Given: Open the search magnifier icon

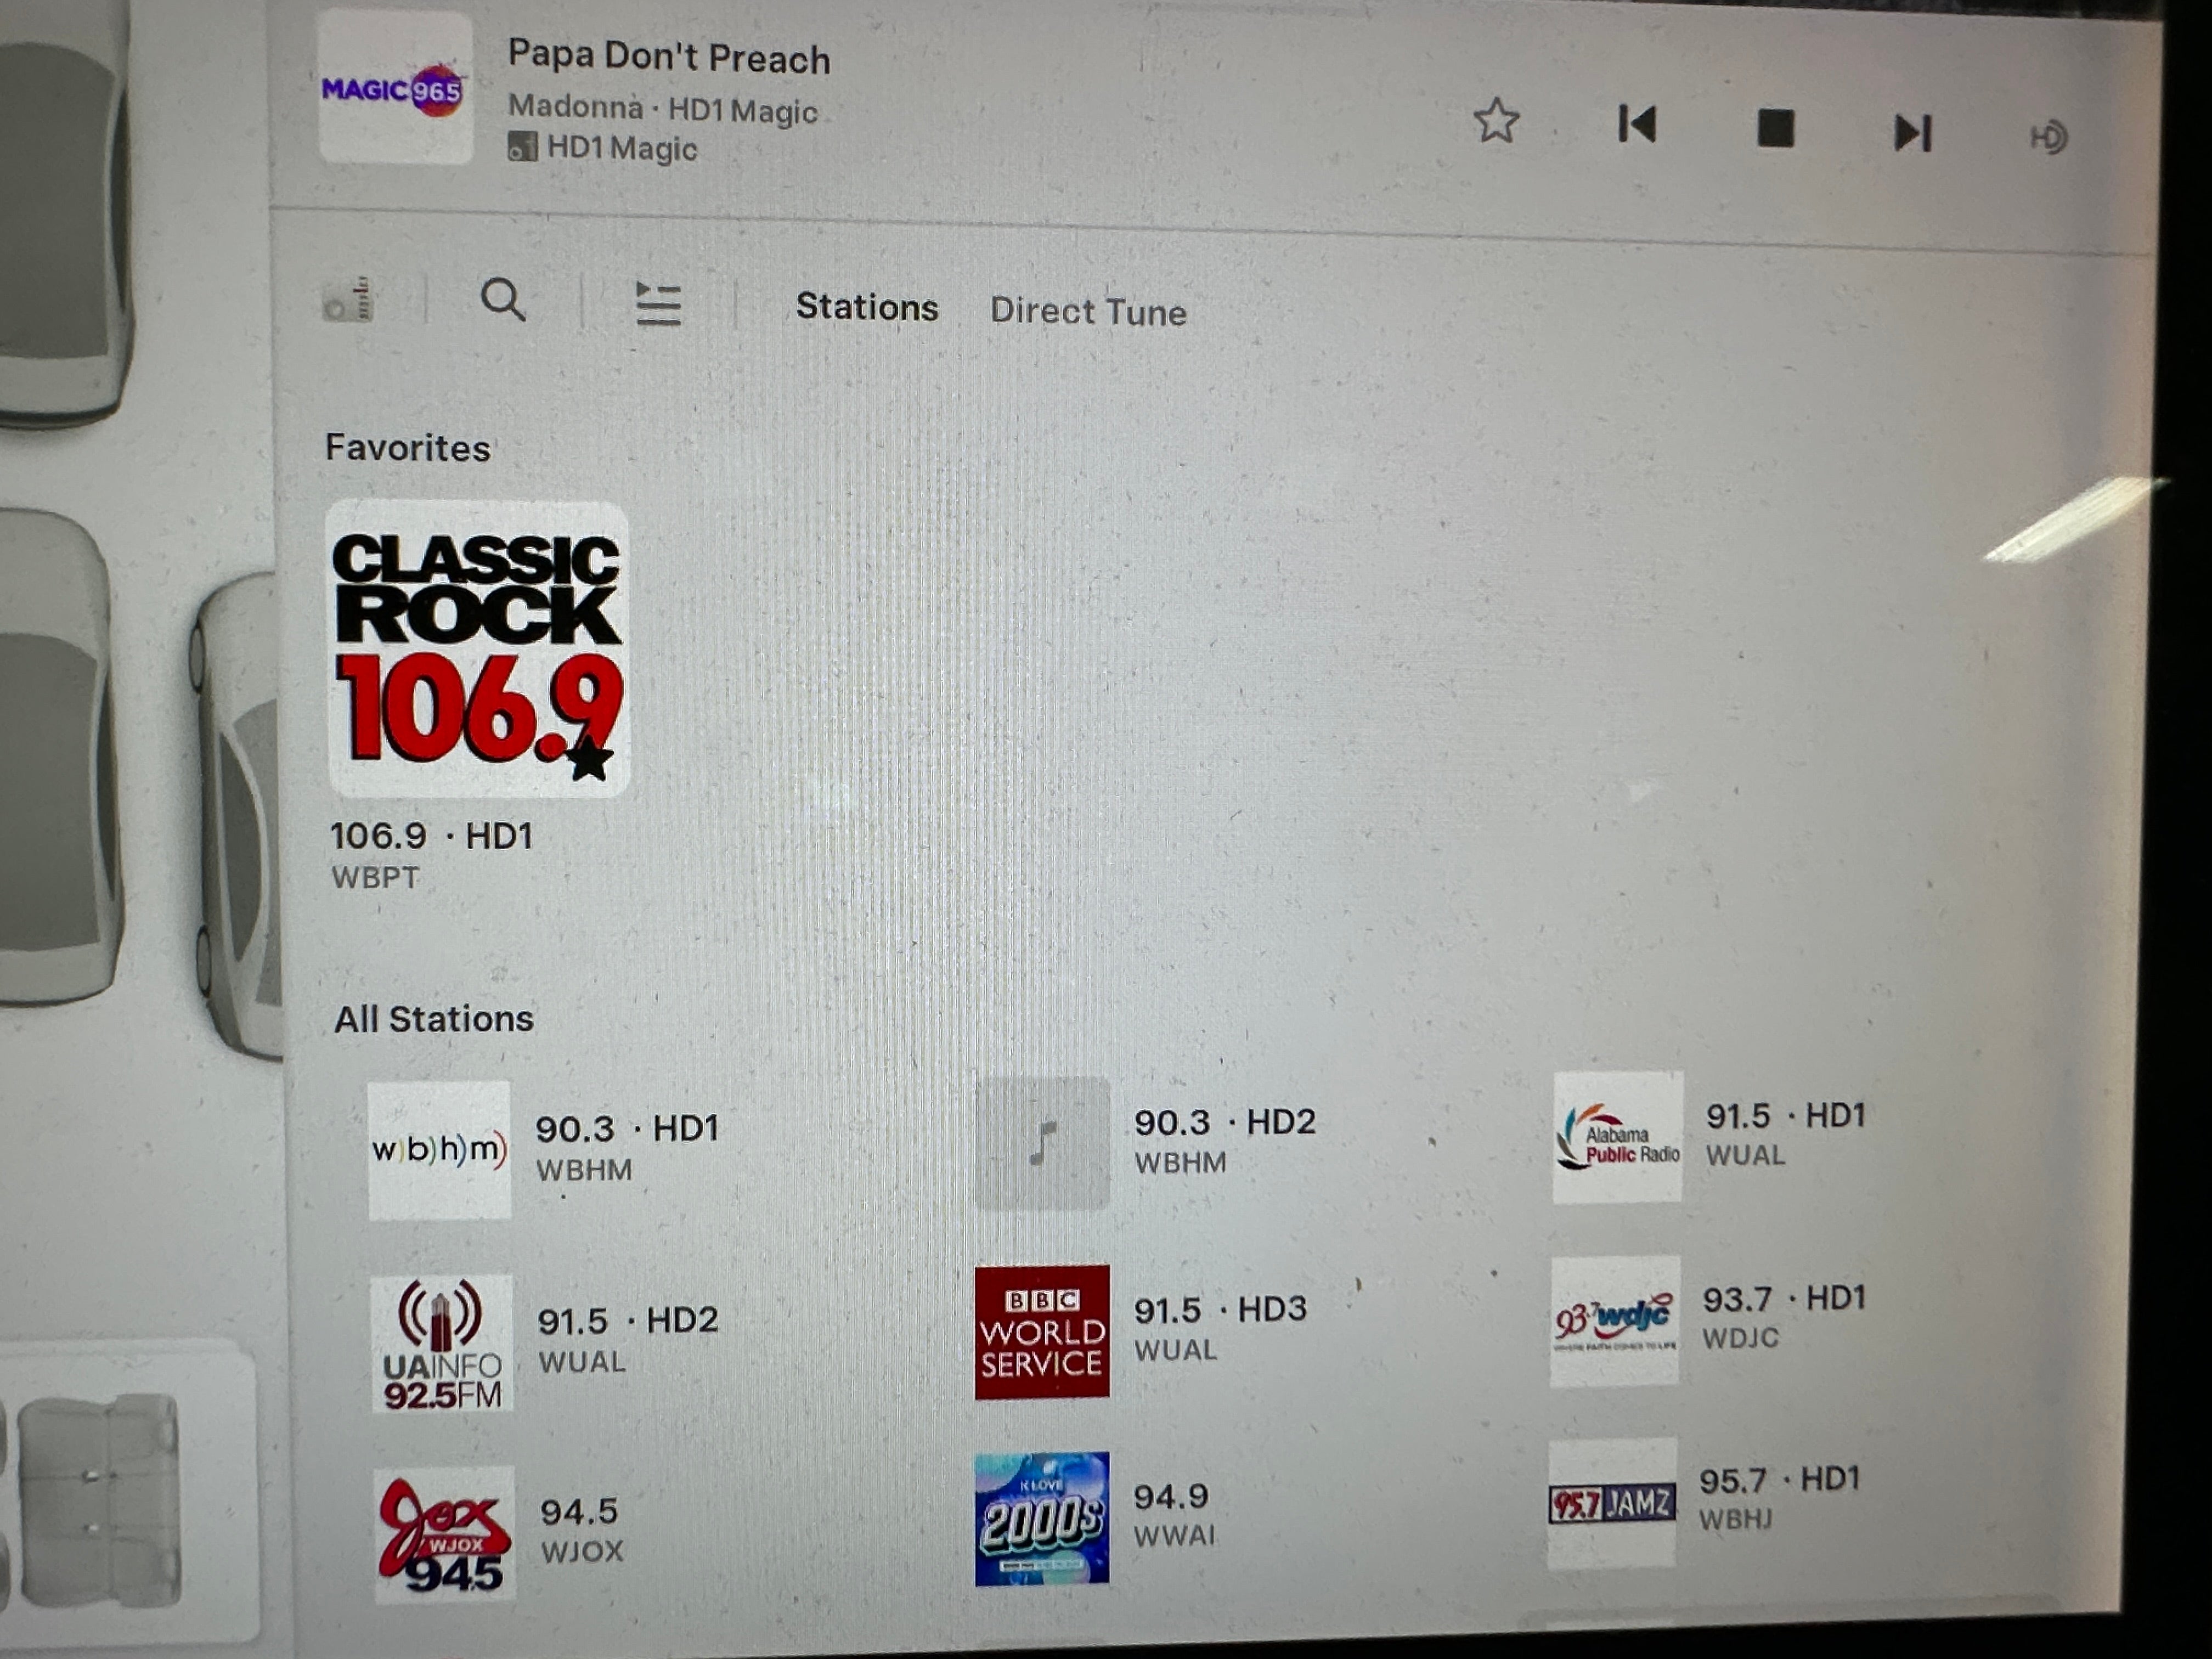Looking at the screenshot, I should pyautogui.click(x=503, y=299).
